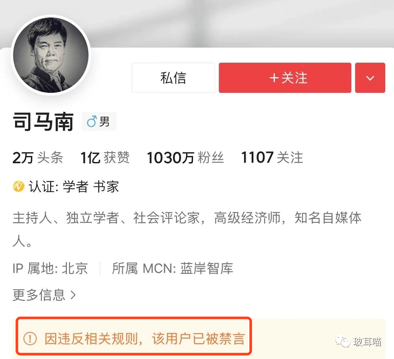Click the chevron arrow after 更多信息
This screenshot has height=359, width=394.
pyautogui.click(x=73, y=295)
